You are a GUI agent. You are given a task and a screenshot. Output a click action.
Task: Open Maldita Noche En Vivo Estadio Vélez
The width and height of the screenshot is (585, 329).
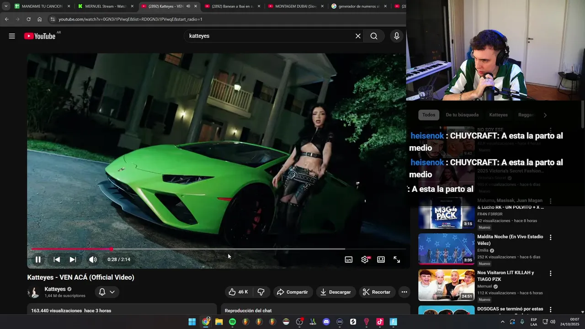[x=510, y=240]
